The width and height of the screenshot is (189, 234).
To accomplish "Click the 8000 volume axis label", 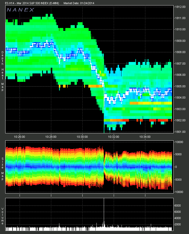I will [177, 206].
